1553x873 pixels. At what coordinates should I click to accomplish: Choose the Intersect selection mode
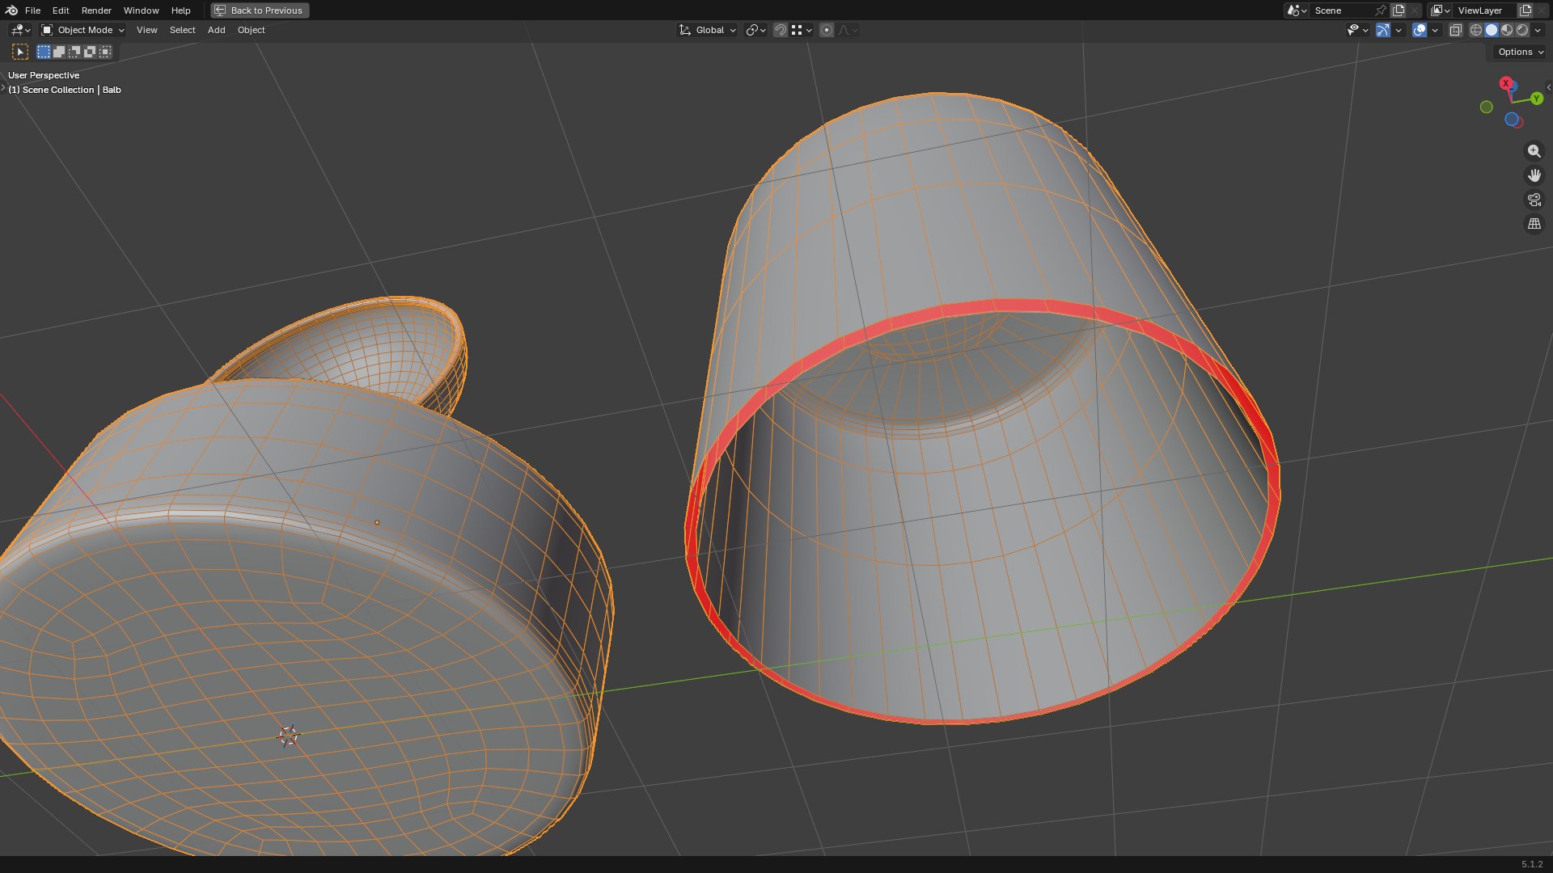pyautogui.click(x=105, y=52)
